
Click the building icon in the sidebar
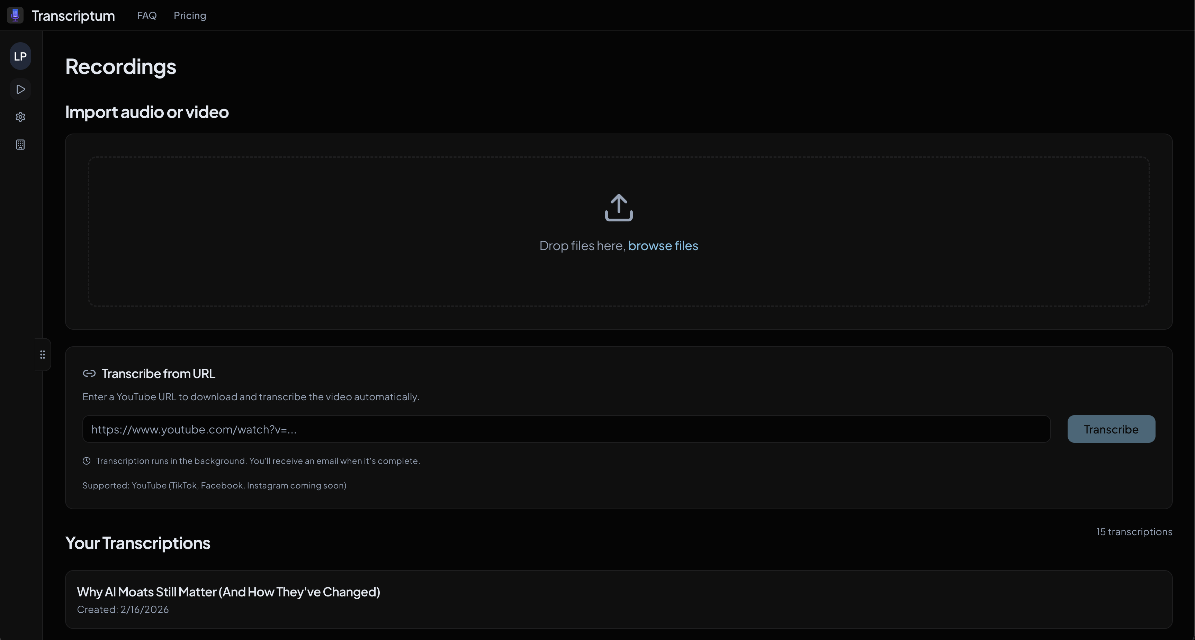(x=20, y=144)
